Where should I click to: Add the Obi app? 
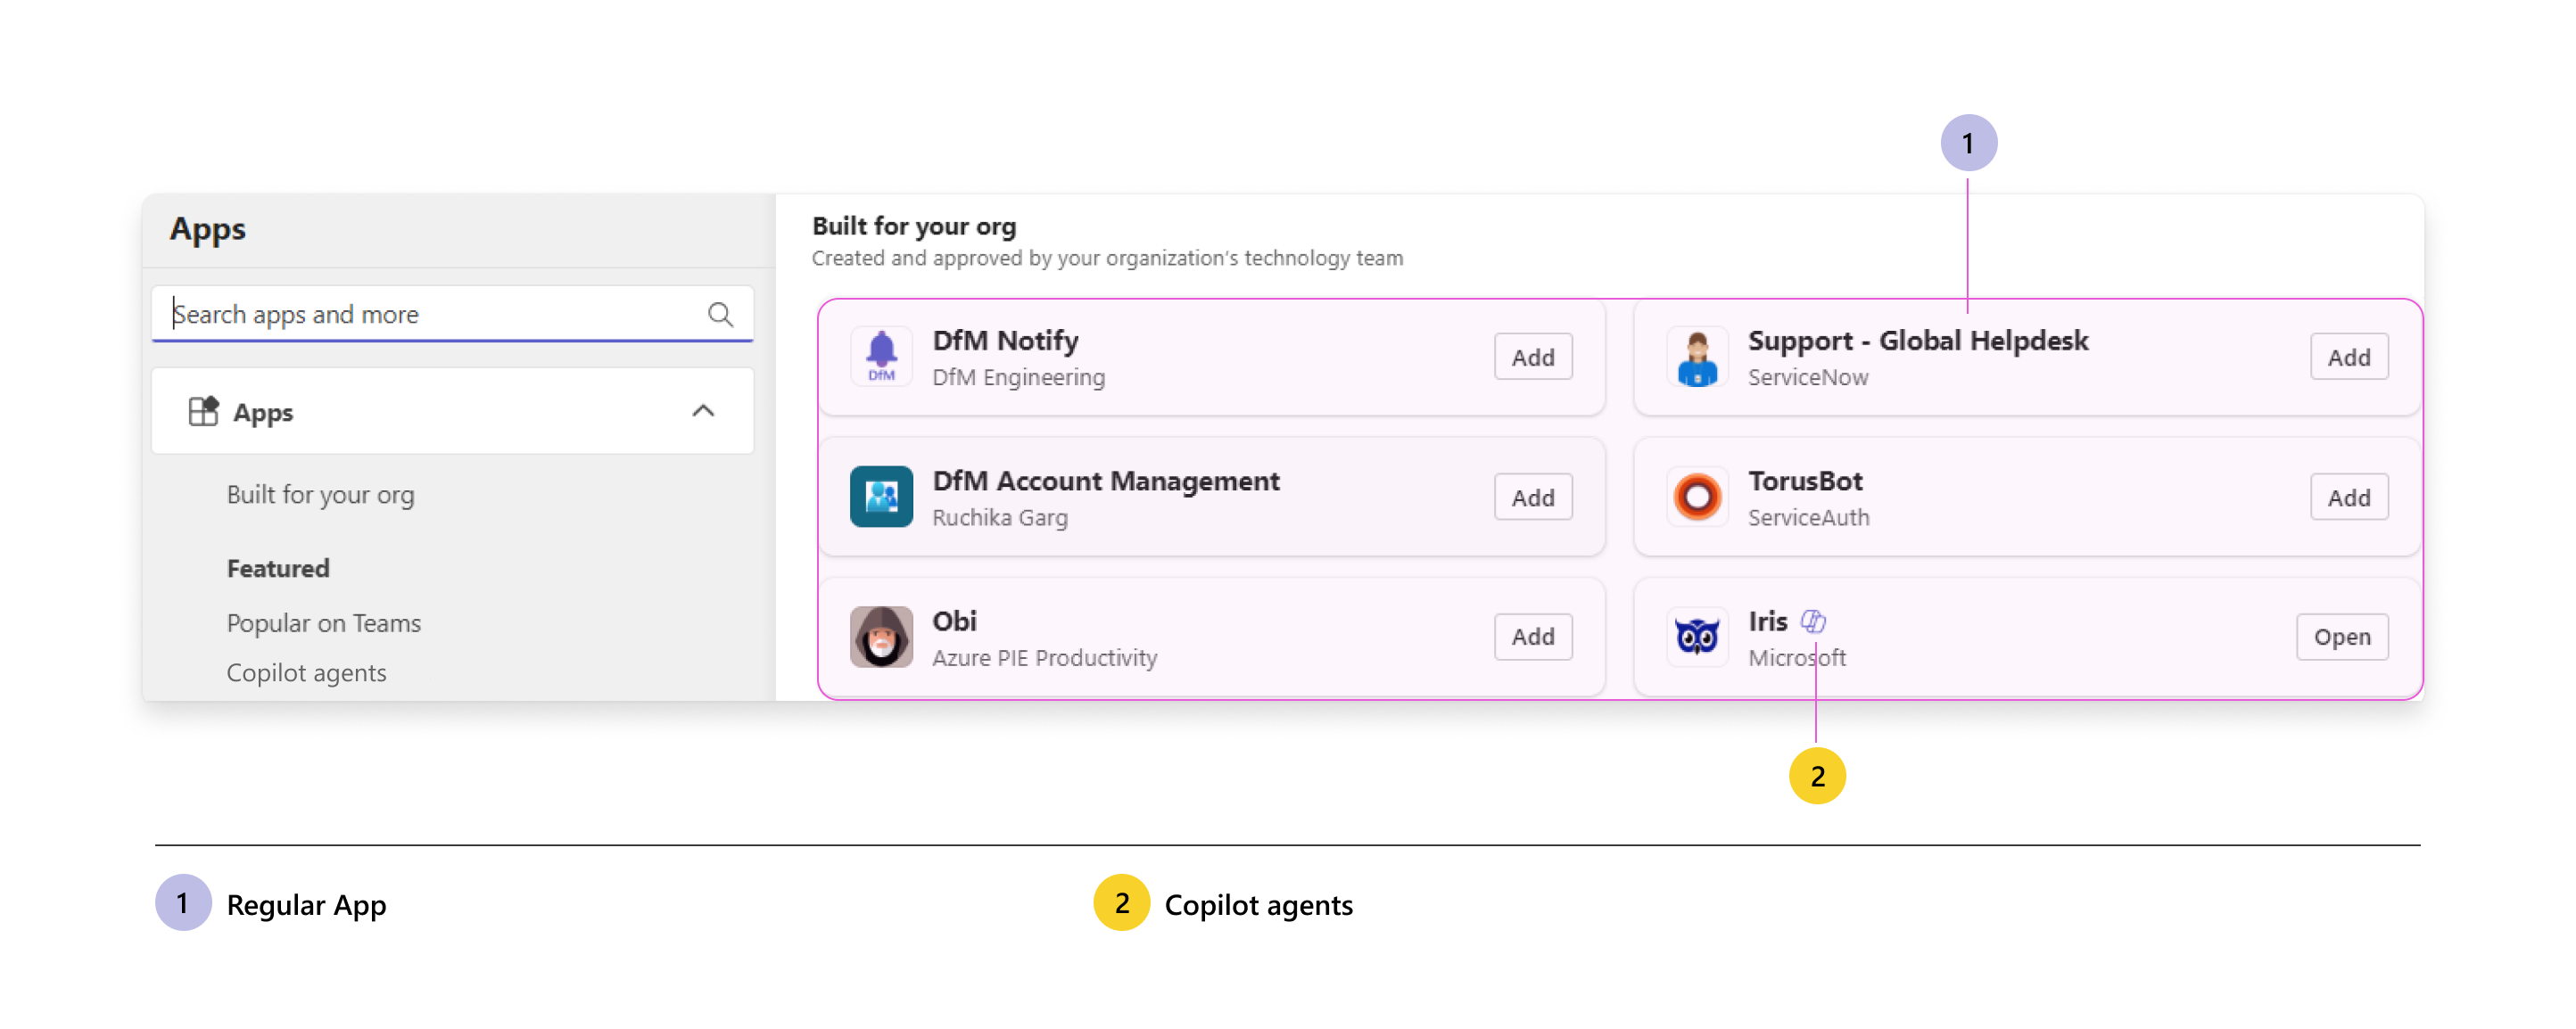click(1532, 637)
